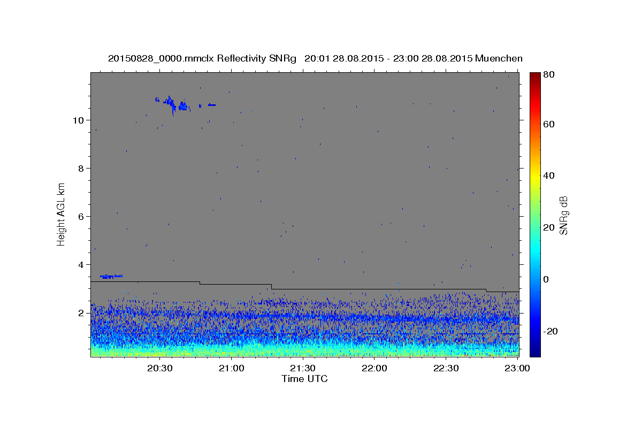Click the colorbar value 40
Screen dimensions: 642x428
tap(550, 175)
